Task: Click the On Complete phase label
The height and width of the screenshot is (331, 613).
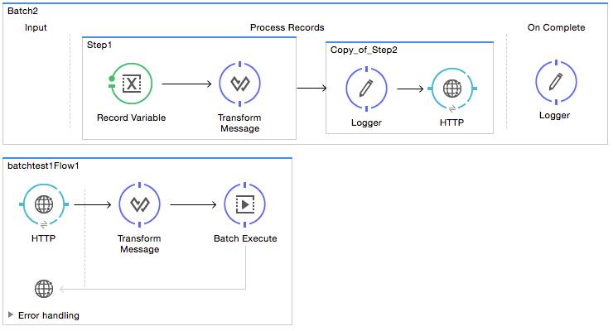Action: pos(556,27)
